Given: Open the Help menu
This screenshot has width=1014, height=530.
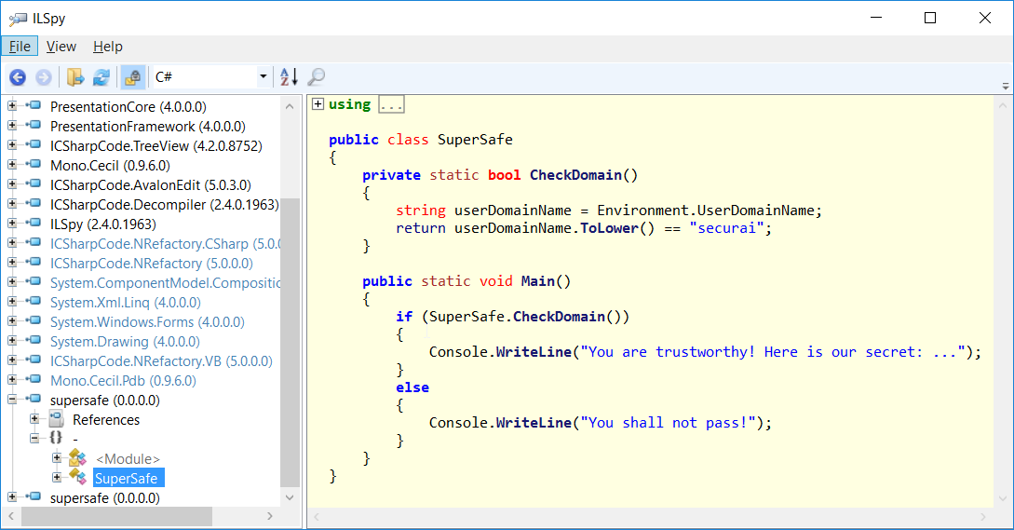Looking at the screenshot, I should pyautogui.click(x=108, y=47).
